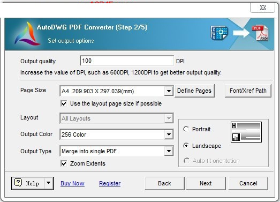
Task: Select Auto fit orientation radio button
Action: (186, 161)
